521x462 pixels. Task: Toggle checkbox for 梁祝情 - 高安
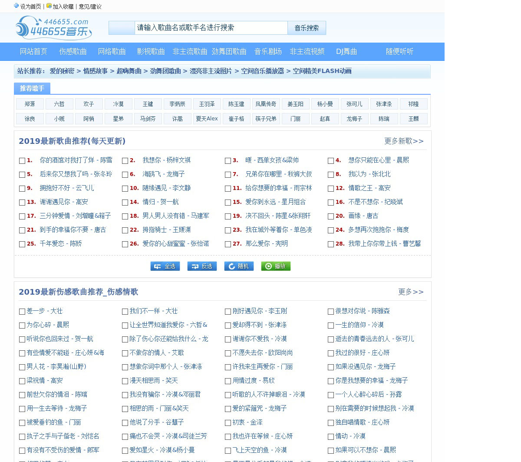tap(22, 381)
